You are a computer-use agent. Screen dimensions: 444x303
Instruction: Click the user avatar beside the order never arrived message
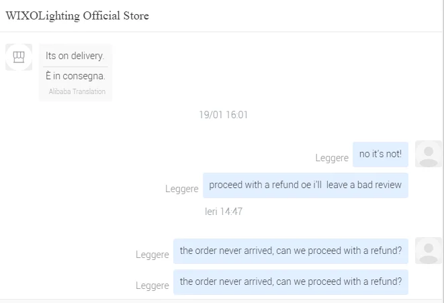(429, 251)
